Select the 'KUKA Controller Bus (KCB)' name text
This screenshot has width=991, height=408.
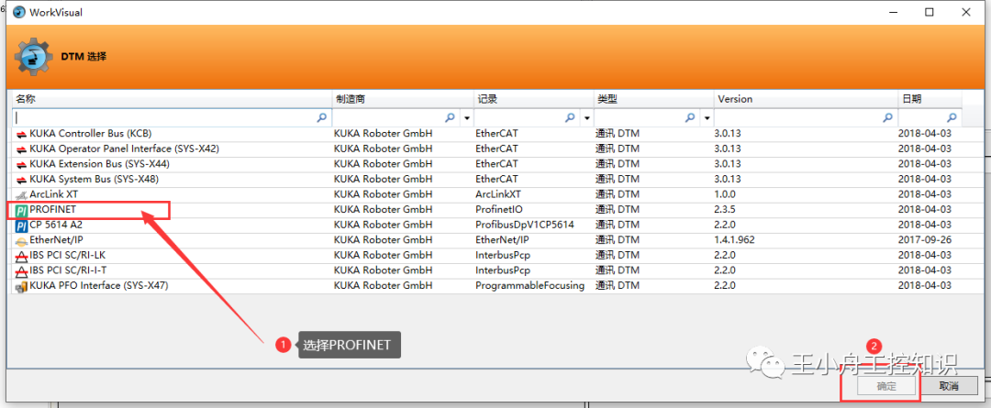pos(90,134)
